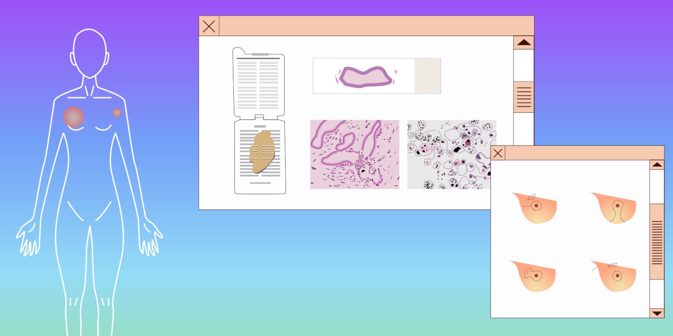Click the large window's scroll up arrow

point(524,42)
